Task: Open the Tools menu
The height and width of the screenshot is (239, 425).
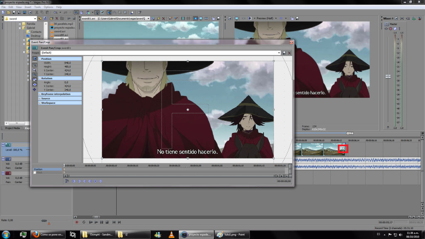Action: click(x=37, y=7)
